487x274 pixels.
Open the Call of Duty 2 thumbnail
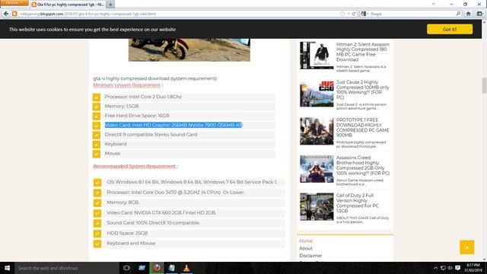317,206
